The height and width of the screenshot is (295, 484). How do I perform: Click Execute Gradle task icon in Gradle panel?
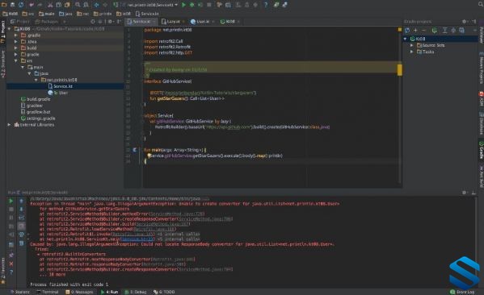434,30
